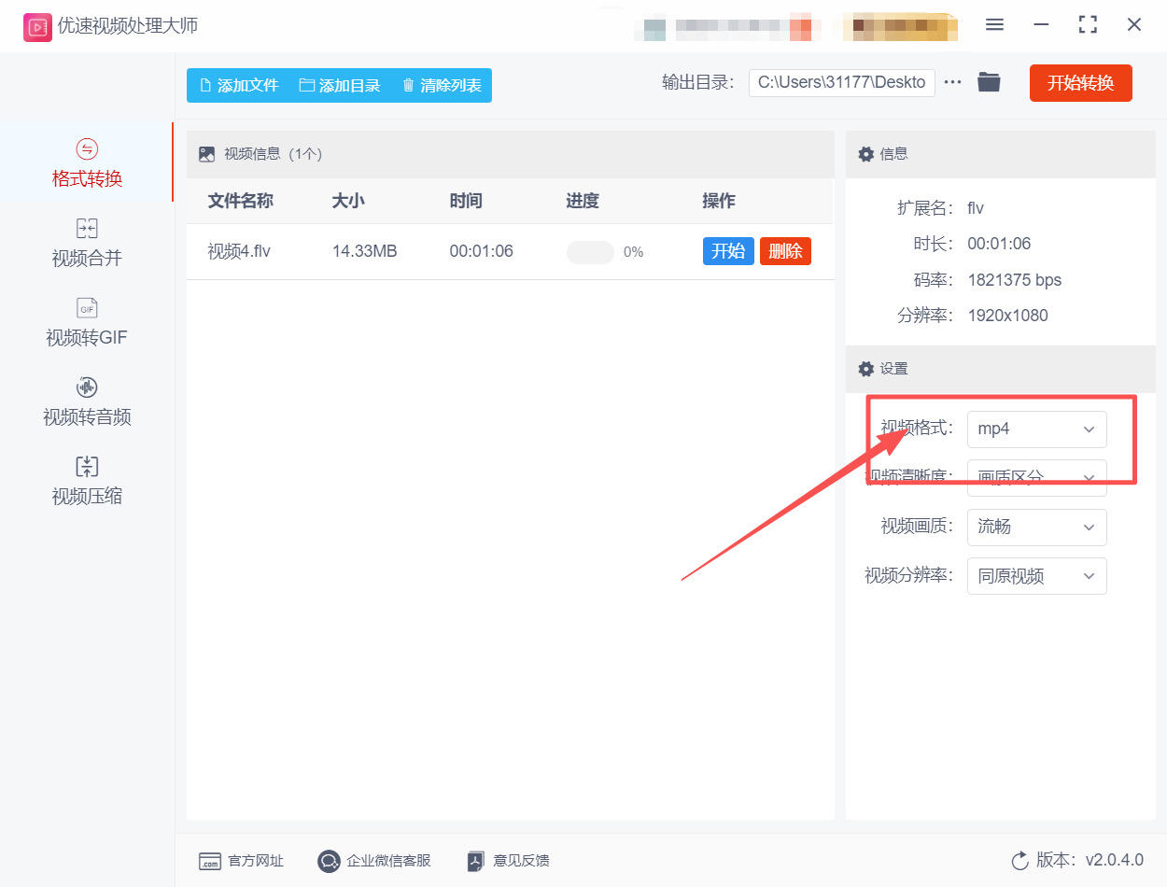1167x887 pixels.
Task: Open the 企业微信客服 support option
Action: pyautogui.click(x=373, y=861)
